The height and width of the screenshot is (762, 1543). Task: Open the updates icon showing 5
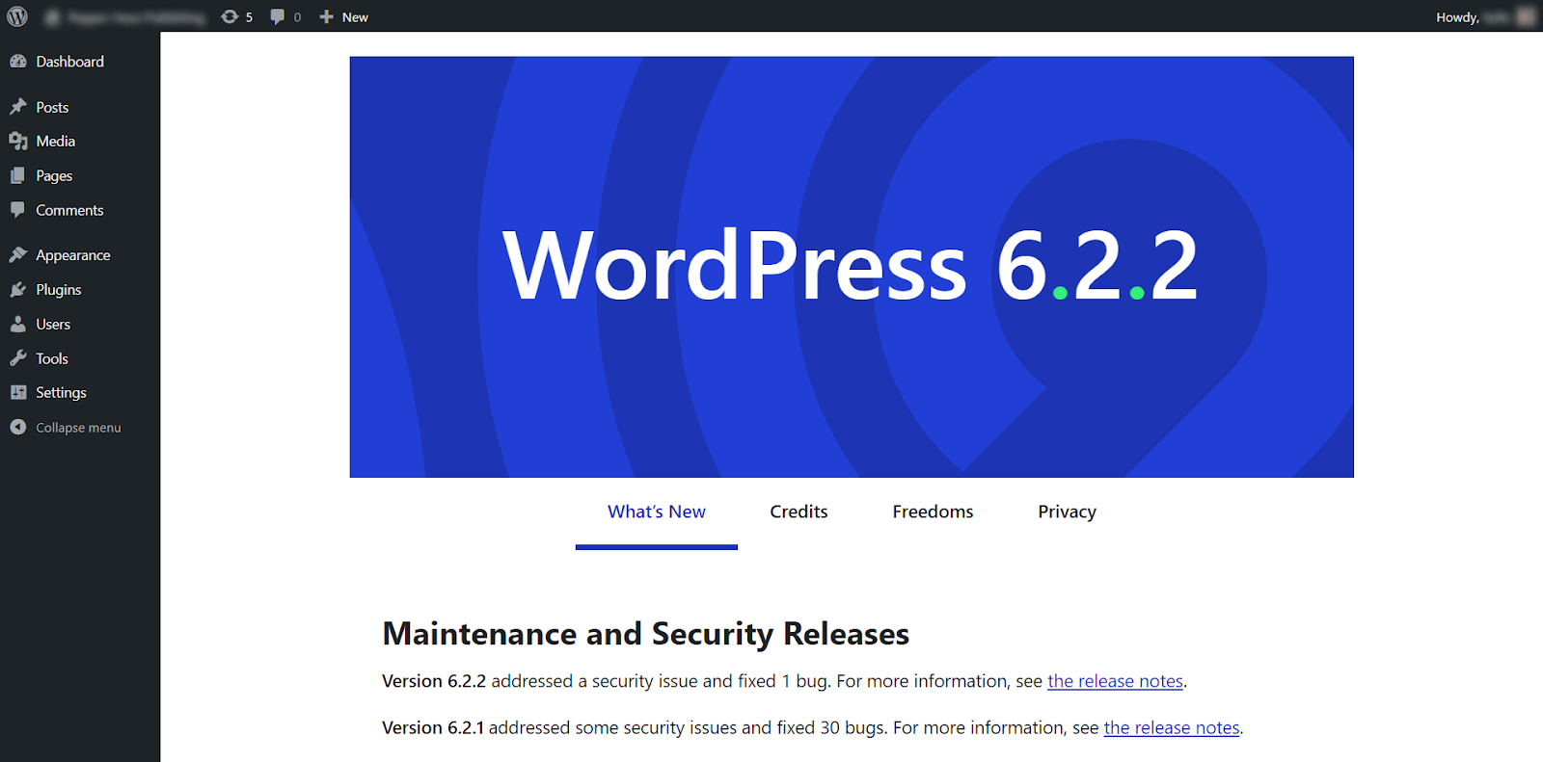point(230,16)
